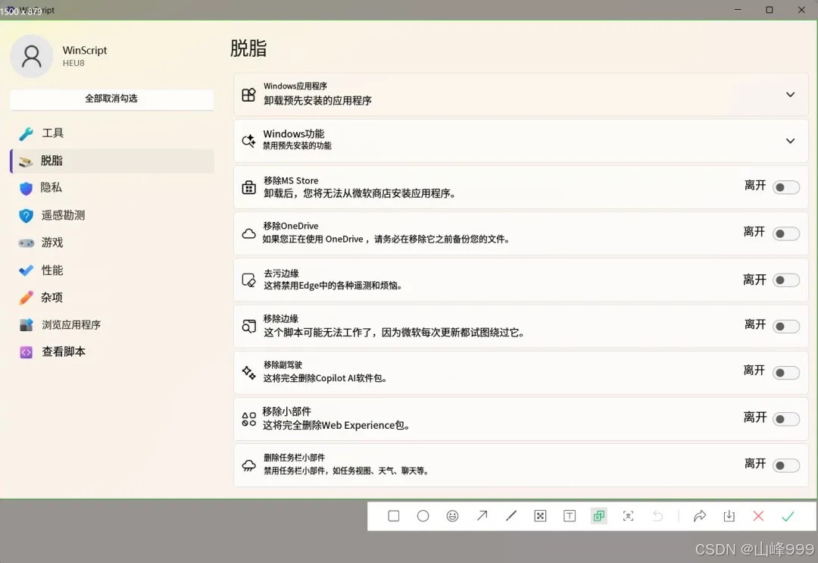Screen dimensions: 818x563
Task: Toggle the 移除MS Store switch
Action: [786, 187]
